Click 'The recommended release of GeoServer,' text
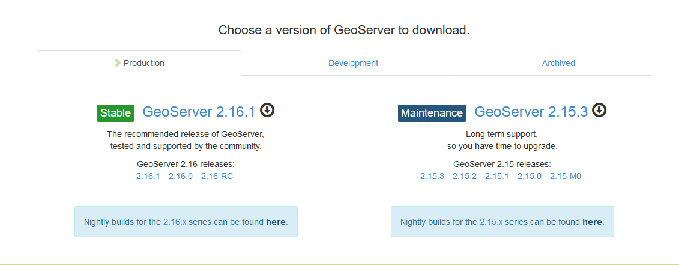 (x=186, y=134)
